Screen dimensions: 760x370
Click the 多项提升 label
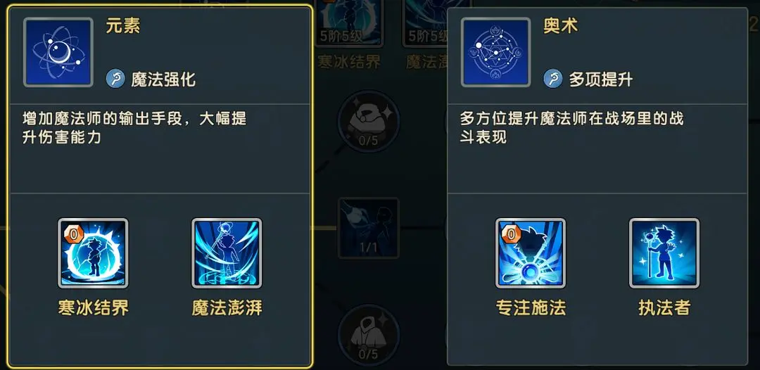click(601, 79)
